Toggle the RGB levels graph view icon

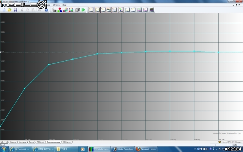click(109, 10)
